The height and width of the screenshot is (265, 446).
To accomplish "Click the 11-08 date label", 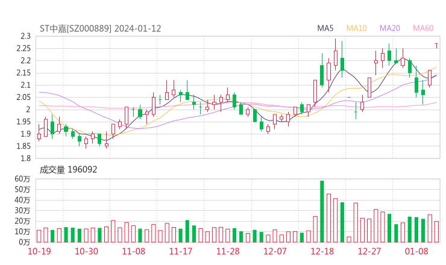I will click(134, 251).
